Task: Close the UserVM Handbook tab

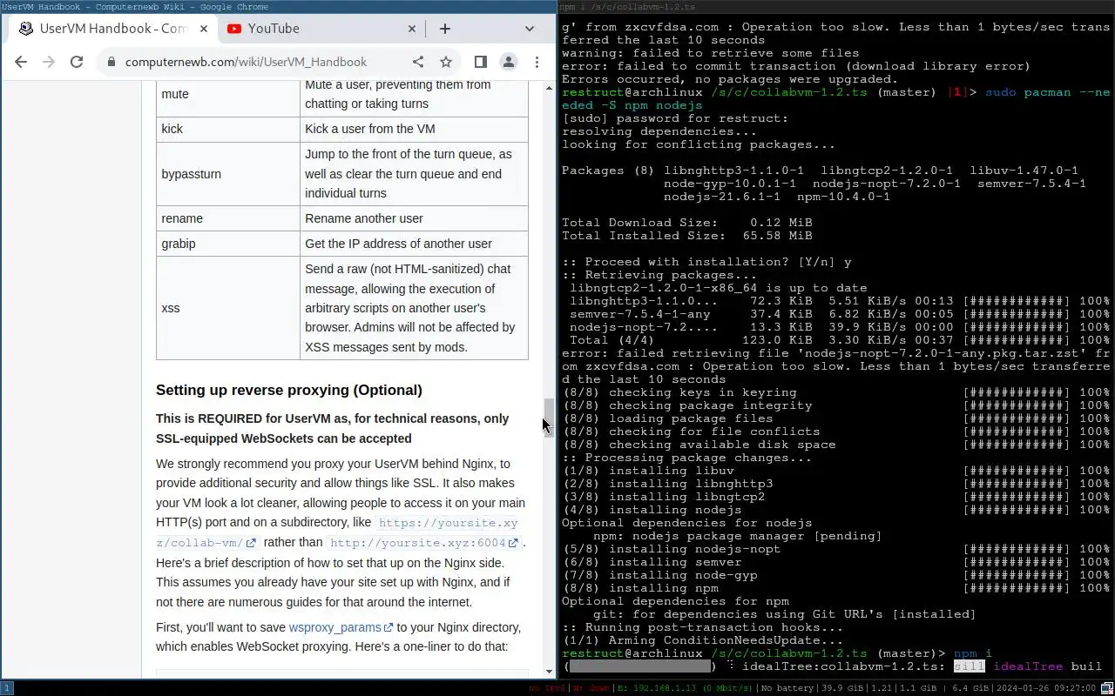Action: pos(205,29)
